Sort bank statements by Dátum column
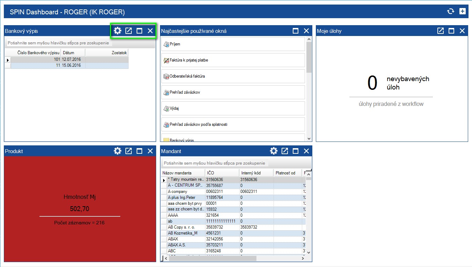 click(x=73, y=52)
